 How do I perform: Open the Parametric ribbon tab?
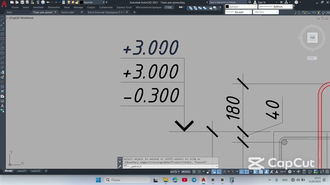[54, 7]
